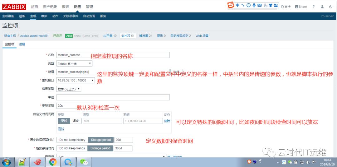Click the ZABBIX logo

tap(14, 7)
